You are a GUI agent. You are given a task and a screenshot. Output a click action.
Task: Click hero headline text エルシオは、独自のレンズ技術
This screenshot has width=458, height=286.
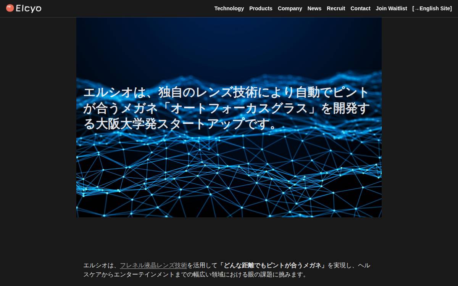[226, 108]
